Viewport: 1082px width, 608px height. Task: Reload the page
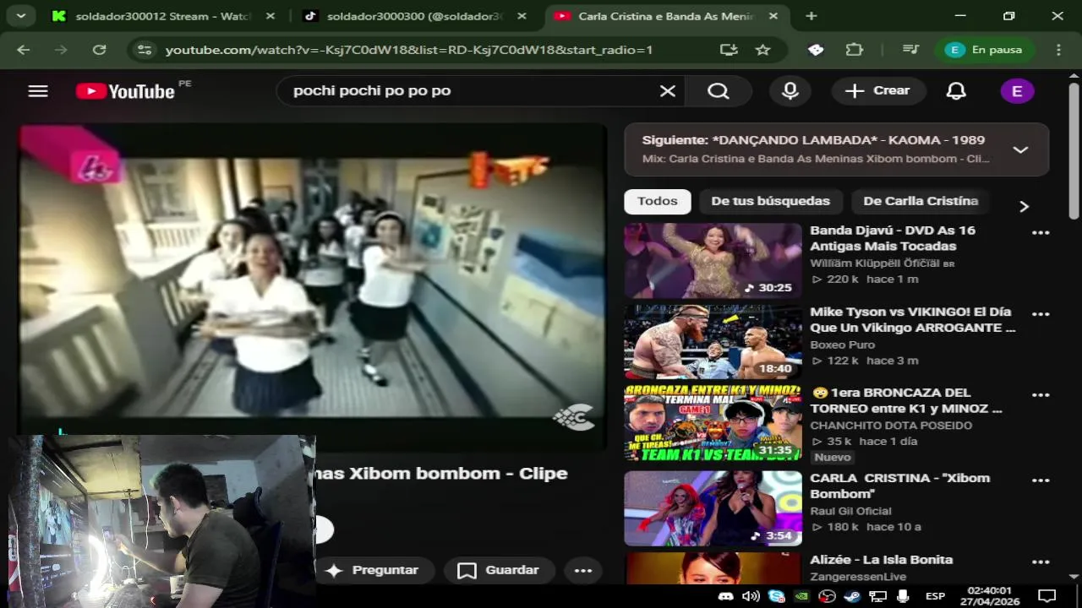click(x=100, y=50)
